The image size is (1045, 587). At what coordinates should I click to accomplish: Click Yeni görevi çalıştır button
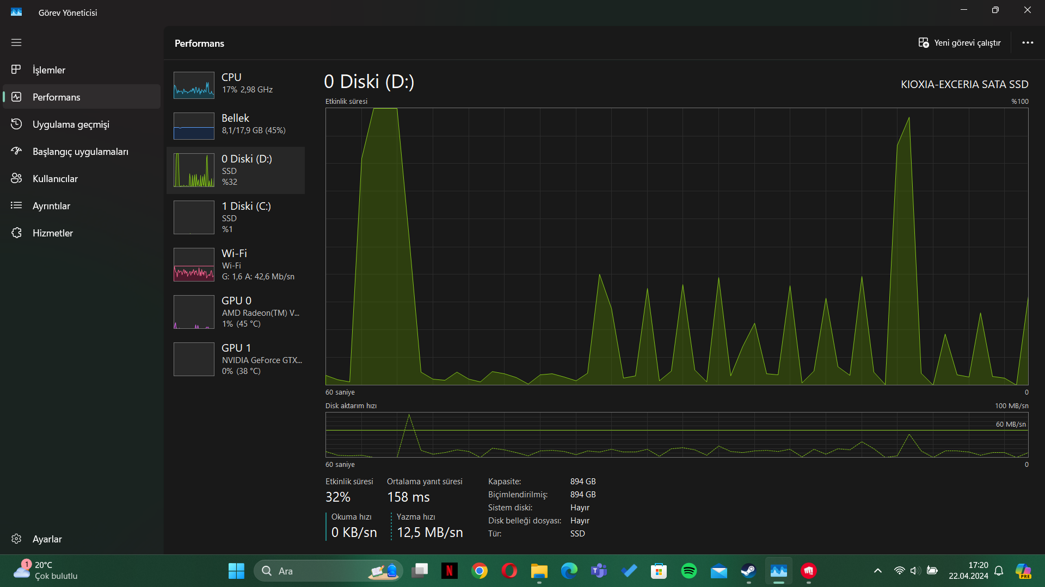tap(960, 43)
